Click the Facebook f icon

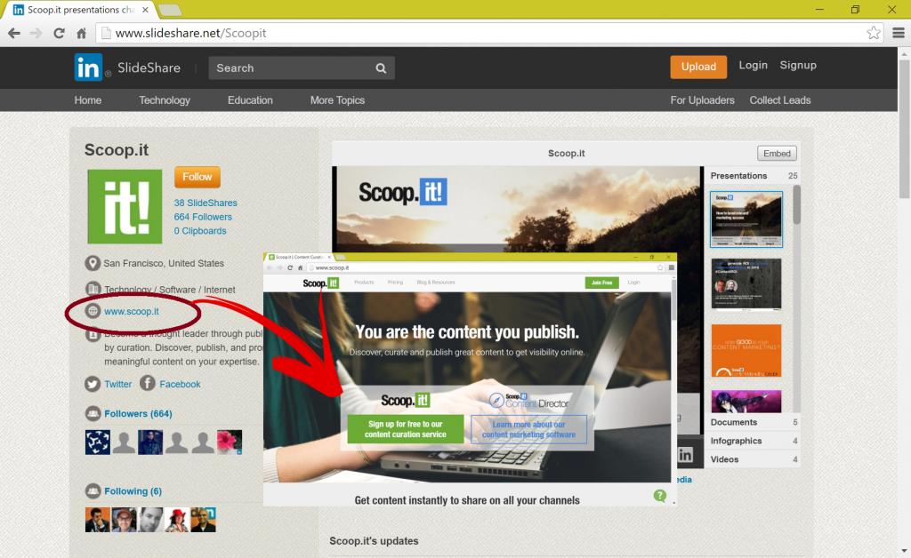pyautogui.click(x=148, y=384)
